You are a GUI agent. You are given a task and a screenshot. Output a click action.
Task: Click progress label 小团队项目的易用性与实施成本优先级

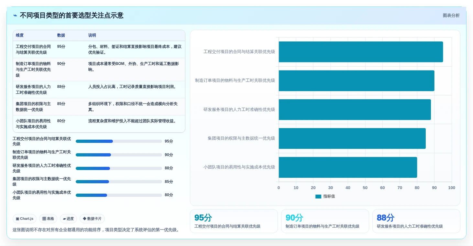pyautogui.click(x=42, y=195)
